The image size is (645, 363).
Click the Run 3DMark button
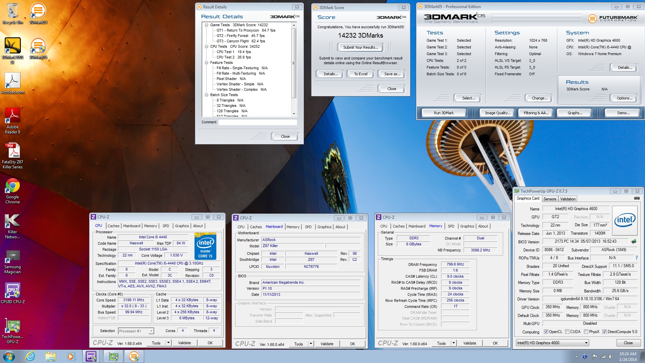point(444,113)
